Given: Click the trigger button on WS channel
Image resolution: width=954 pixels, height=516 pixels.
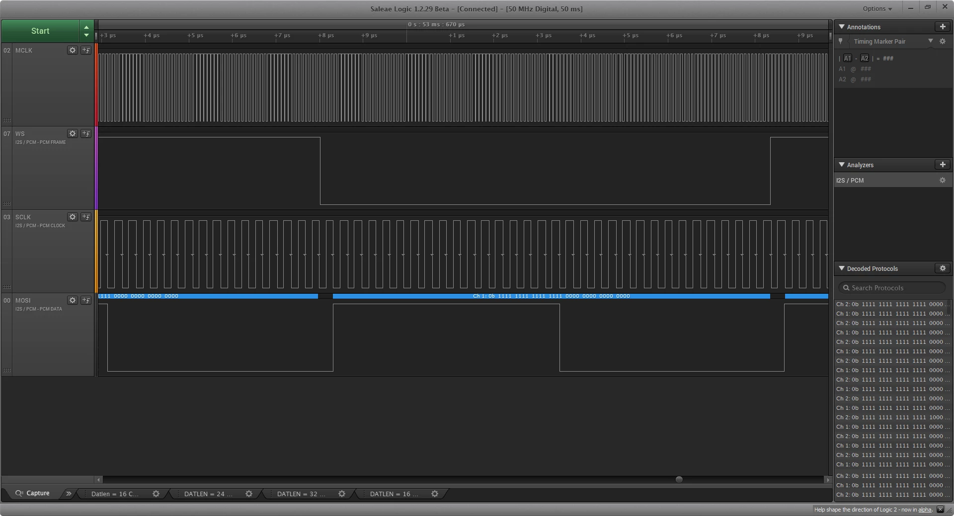Looking at the screenshot, I should (x=86, y=133).
